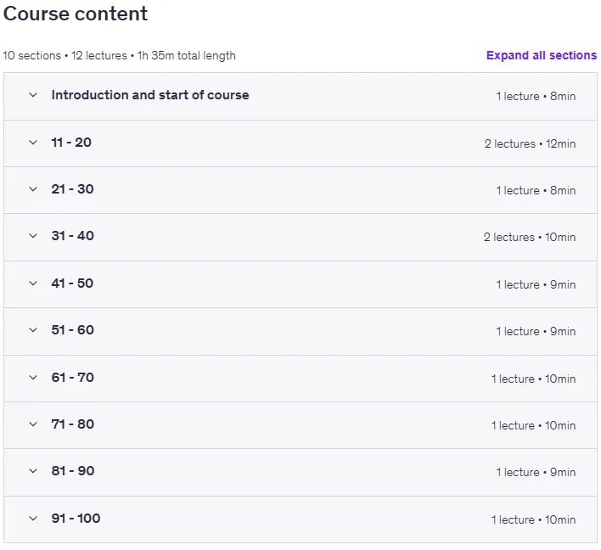This screenshot has height=550, width=601.
Task: Open section titled 21 - 30
Action: 72,189
